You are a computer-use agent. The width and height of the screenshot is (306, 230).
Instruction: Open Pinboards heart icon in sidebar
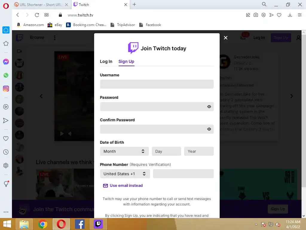point(6,138)
